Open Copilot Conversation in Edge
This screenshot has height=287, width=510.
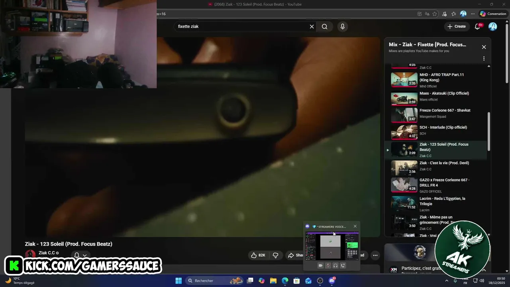click(x=493, y=14)
